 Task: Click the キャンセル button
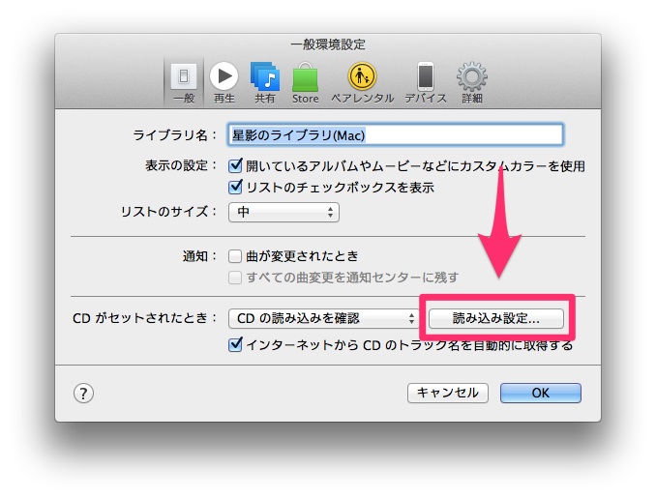(x=448, y=393)
